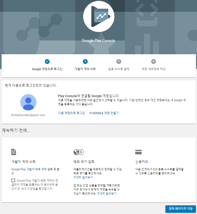
Task: Click the step 2 circle icon
Action: click(85, 62)
